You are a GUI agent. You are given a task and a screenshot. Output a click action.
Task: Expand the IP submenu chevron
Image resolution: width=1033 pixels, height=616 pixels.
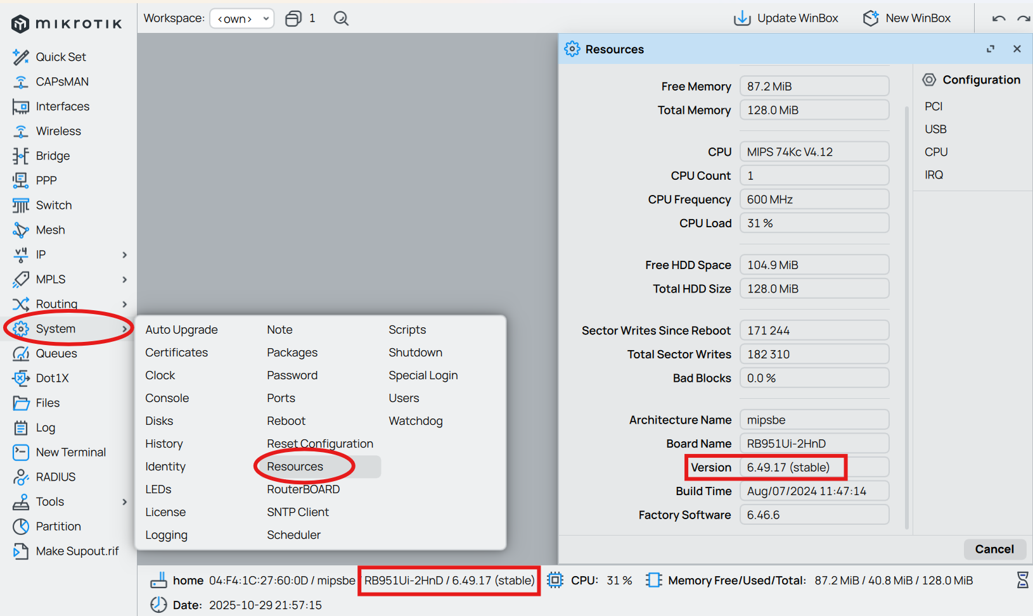tap(125, 255)
